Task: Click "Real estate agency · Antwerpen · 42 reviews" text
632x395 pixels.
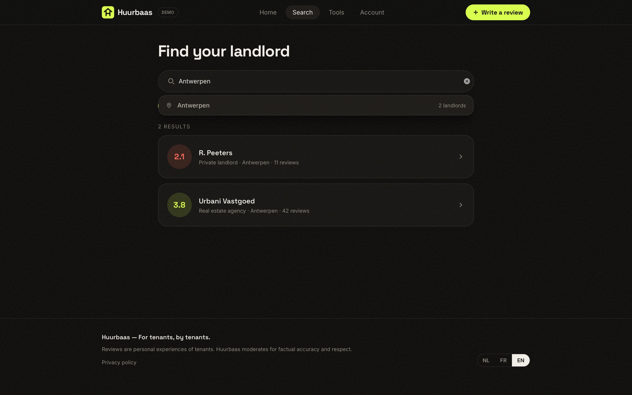Action: [254, 211]
